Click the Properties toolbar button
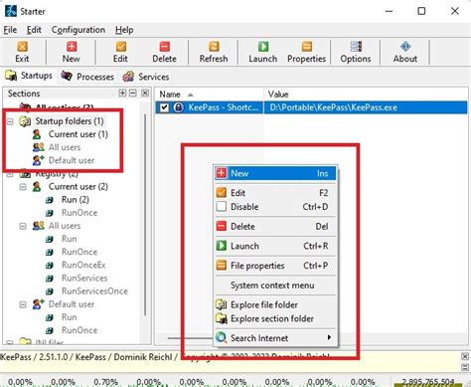This screenshot has height=387, width=471. click(307, 52)
